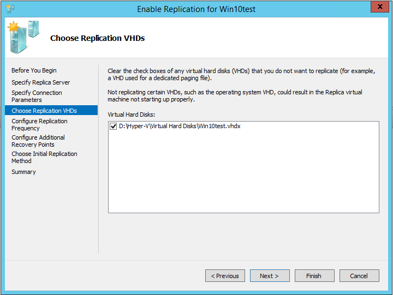Click the empty area of the Virtual Hard Disks list
Image resolution: width=393 pixels, height=295 pixels.
coord(243,174)
